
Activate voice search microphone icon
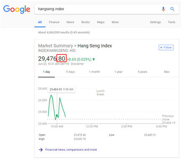(x=163, y=9)
